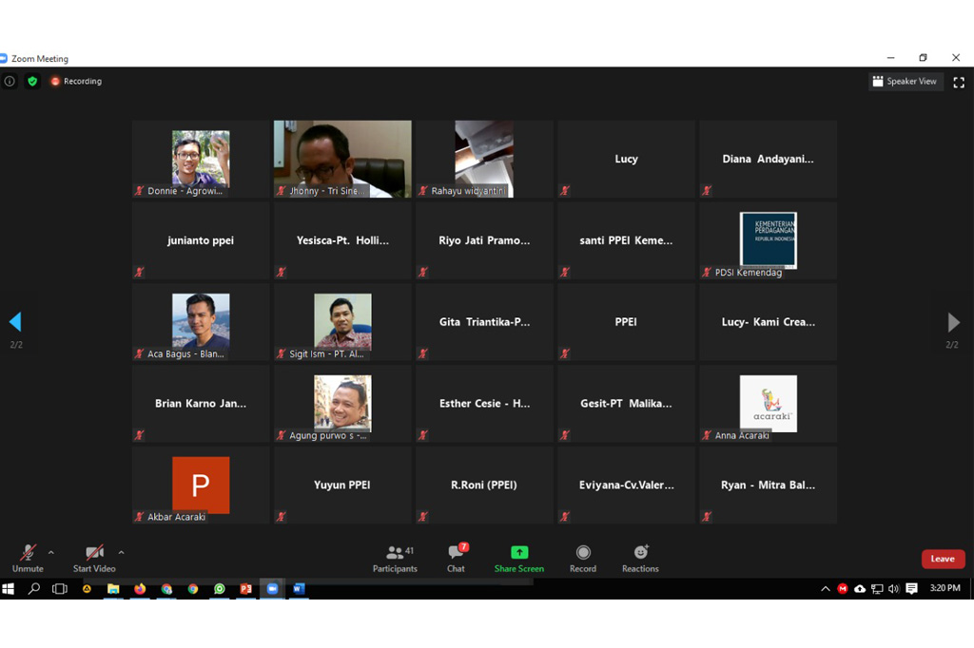The image size is (974, 648).
Task: Select Aca Bagus - Blan... tile
Action: (x=201, y=322)
